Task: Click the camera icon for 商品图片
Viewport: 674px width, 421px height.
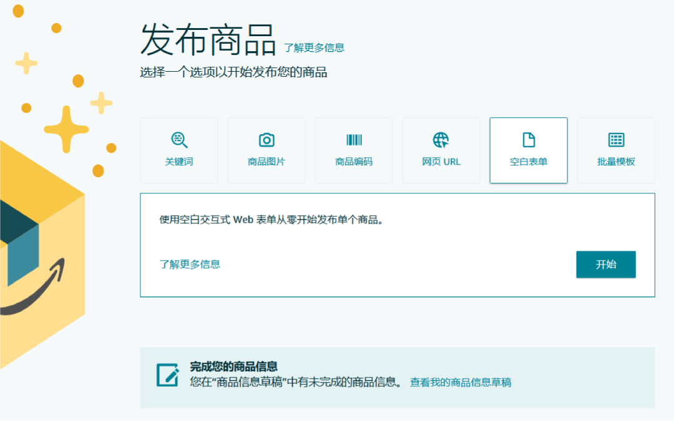Action: [x=266, y=140]
